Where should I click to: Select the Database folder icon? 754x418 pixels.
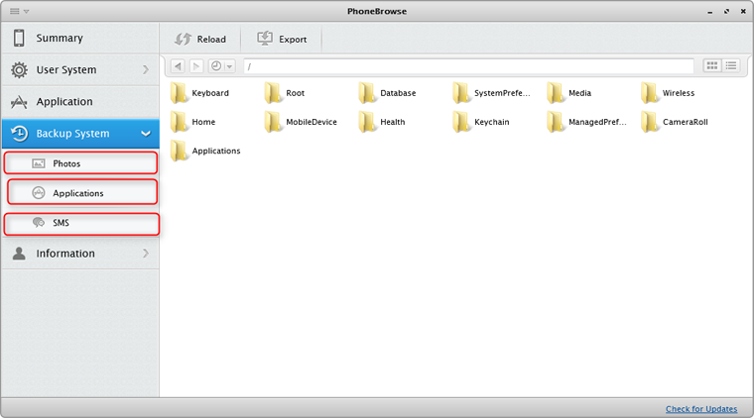point(368,93)
